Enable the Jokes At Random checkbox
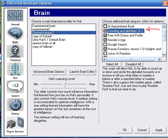This screenshot has width=168, height=138. [x=105, y=54]
